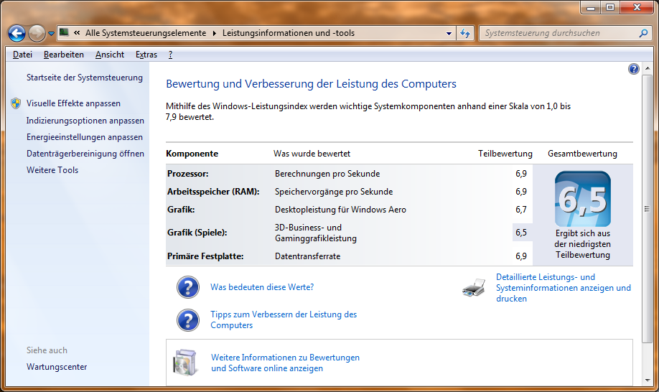The width and height of the screenshot is (659, 392).
Task: Click the refresh button beside address bar
Action: tap(465, 33)
